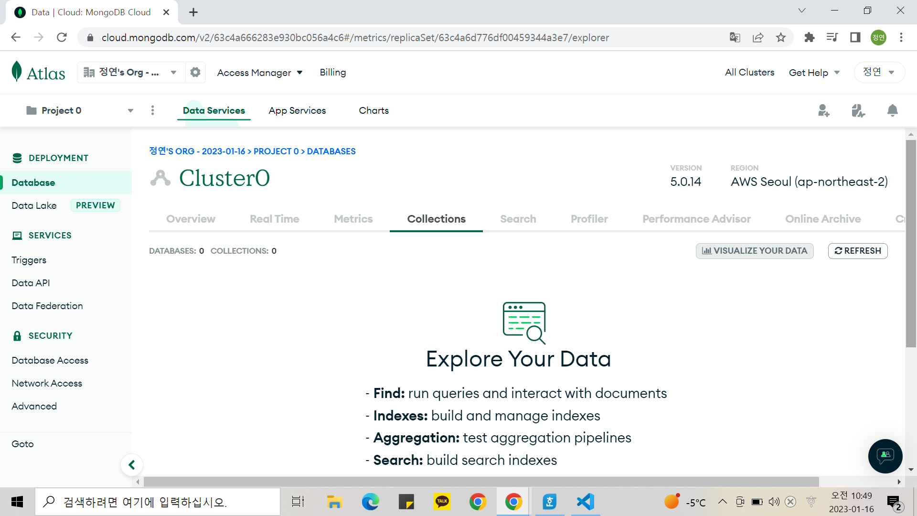The width and height of the screenshot is (917, 516).
Task: Open the Chrome media control icon
Action: click(832, 37)
